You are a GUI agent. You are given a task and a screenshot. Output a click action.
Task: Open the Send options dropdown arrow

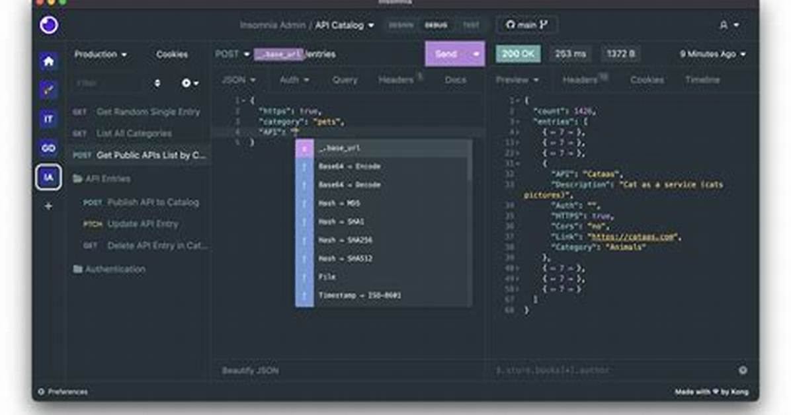tap(476, 54)
